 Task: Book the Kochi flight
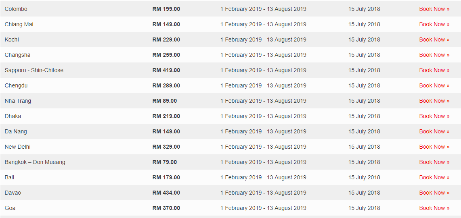point(434,39)
